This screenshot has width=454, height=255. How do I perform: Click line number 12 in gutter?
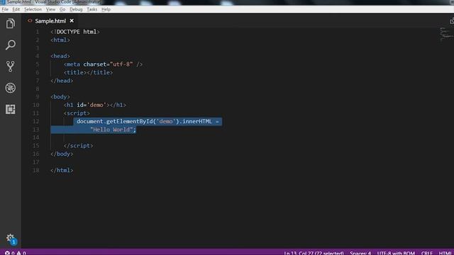tap(36, 121)
